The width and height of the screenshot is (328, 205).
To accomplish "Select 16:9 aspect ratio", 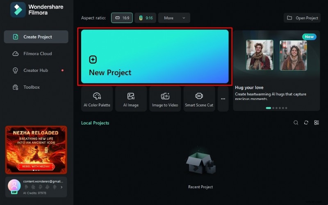I will [122, 18].
